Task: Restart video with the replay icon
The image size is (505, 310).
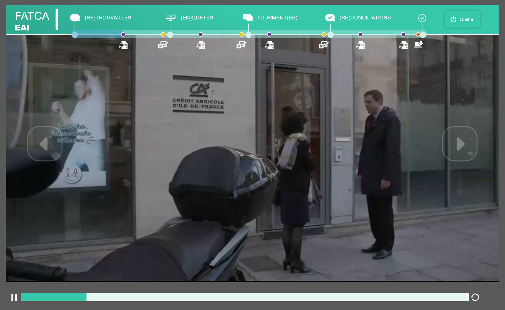Action: pyautogui.click(x=475, y=297)
